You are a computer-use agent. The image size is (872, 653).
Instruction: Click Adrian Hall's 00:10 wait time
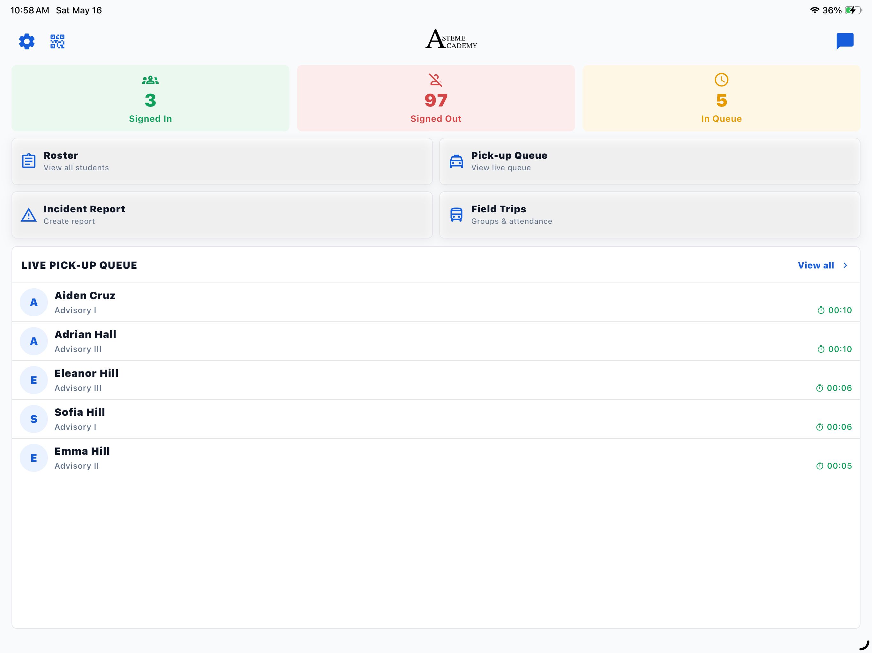tap(840, 349)
